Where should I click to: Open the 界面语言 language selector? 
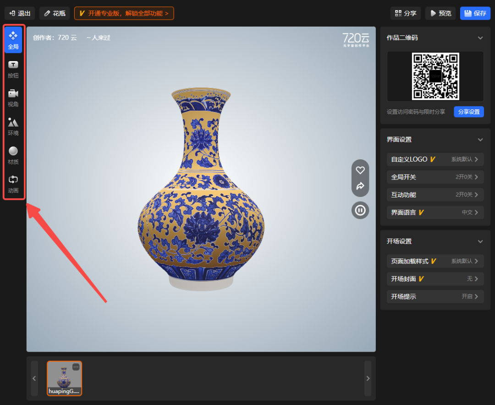[435, 213]
